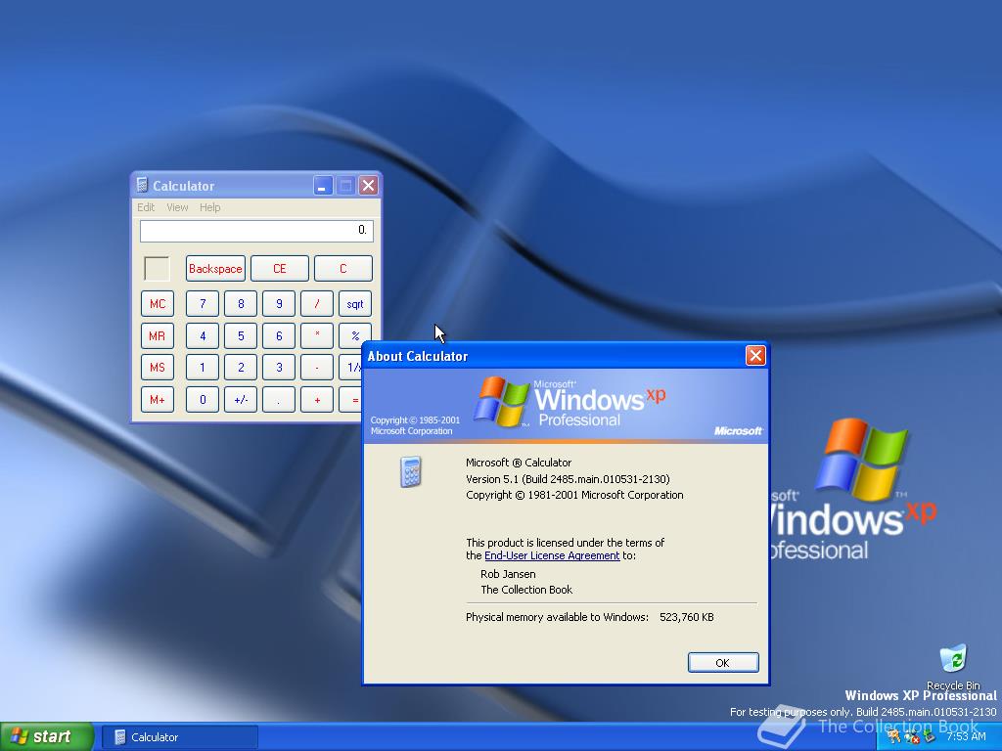
Task: Click the Calculator display field
Action: point(256,231)
